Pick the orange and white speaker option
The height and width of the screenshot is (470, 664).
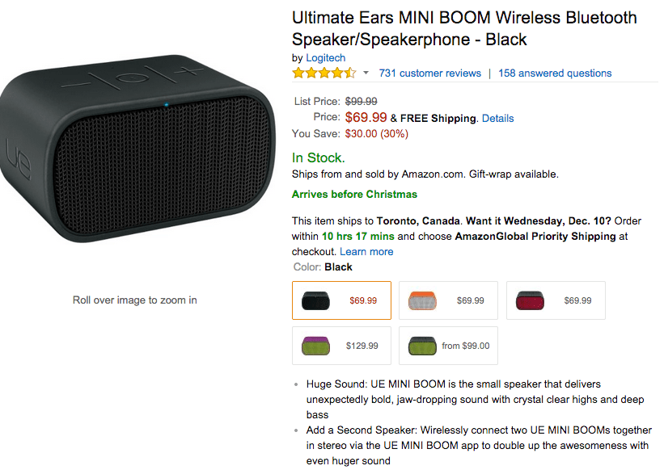point(448,300)
